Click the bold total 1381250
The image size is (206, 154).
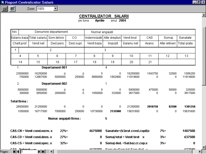coord(190,107)
